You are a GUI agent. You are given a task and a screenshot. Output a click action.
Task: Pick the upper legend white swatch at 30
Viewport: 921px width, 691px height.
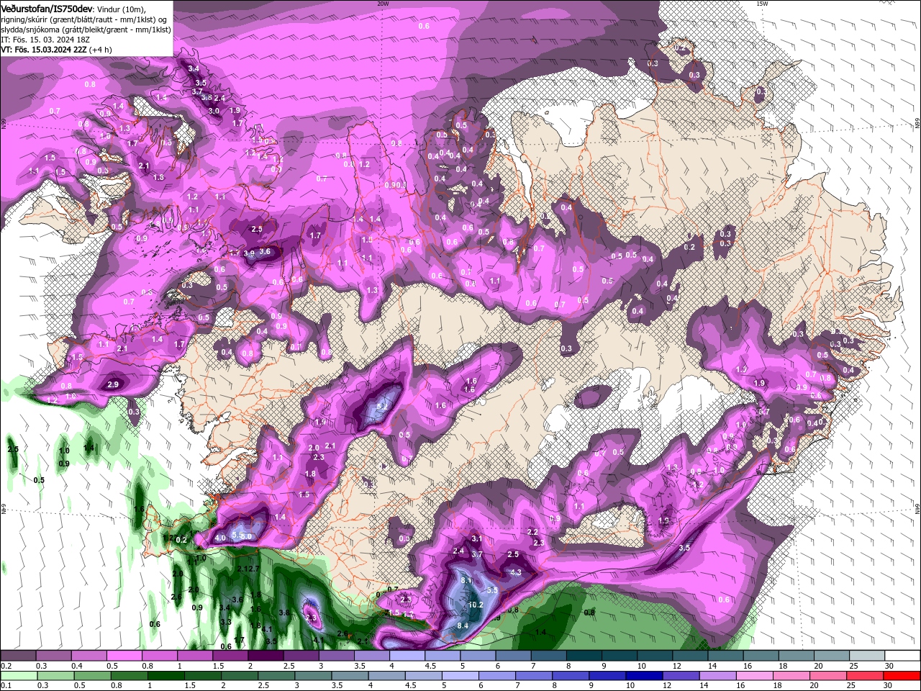click(x=903, y=656)
